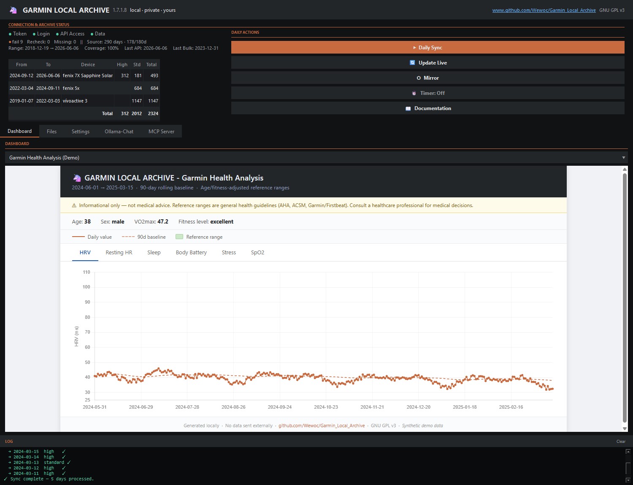Open the Files tab
633x485 pixels.
(x=51, y=132)
